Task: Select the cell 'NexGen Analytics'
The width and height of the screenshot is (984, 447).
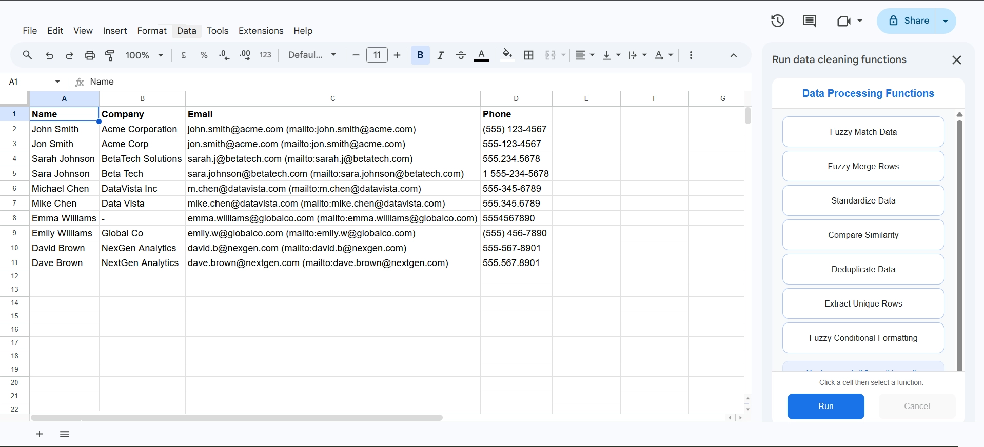Action: click(142, 248)
